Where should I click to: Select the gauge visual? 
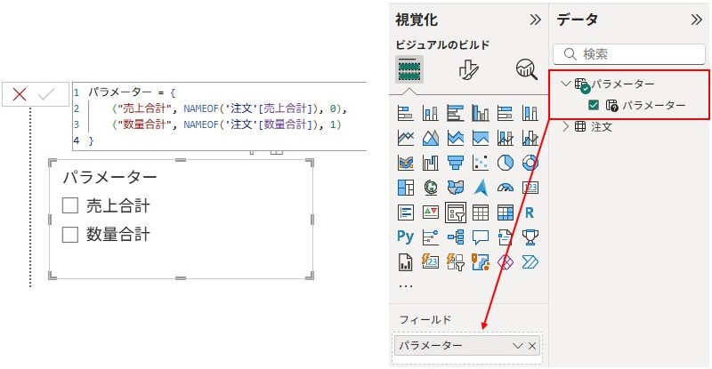point(506,188)
